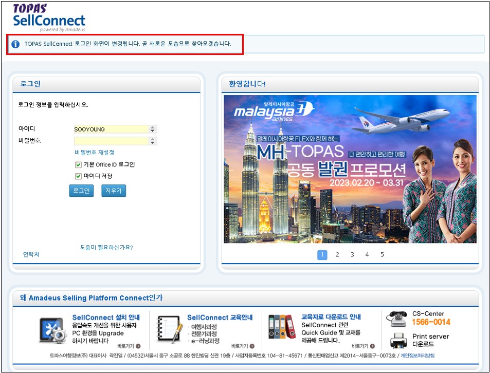Click the SellConnect installation guide wrench icon

point(53,330)
